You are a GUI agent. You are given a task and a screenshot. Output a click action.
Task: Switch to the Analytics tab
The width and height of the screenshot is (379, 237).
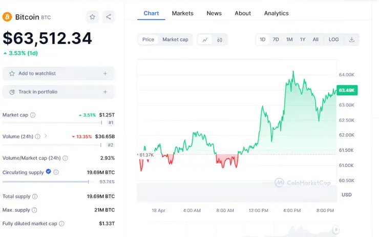(x=276, y=13)
